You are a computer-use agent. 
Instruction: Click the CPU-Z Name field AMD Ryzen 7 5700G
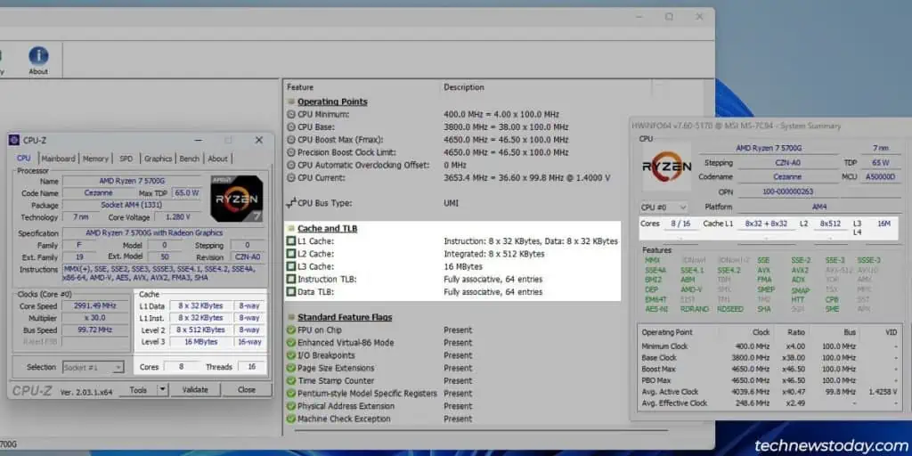click(132, 181)
